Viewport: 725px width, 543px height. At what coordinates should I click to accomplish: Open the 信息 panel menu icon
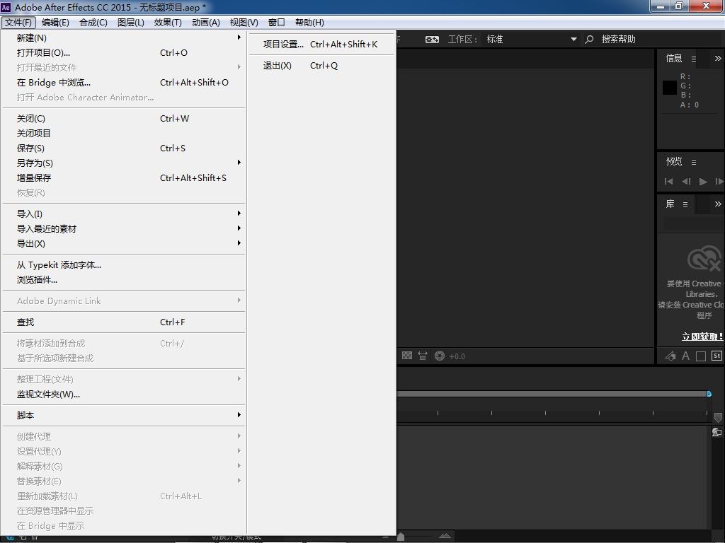(x=694, y=59)
